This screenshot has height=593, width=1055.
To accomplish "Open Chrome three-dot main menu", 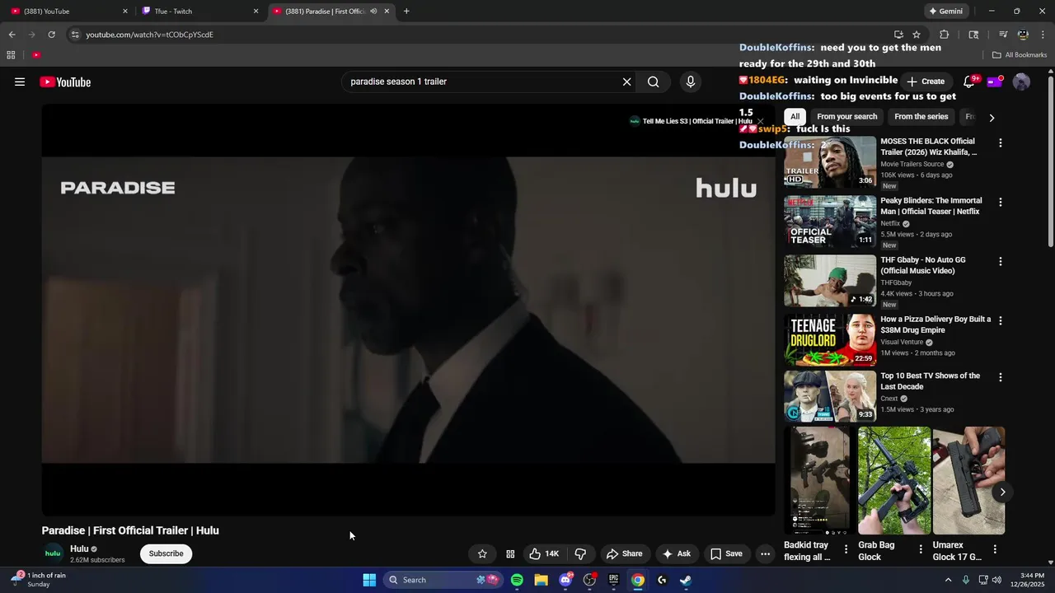I will point(1043,35).
